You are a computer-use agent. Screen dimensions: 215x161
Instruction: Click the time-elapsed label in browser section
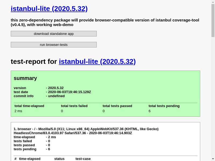(x=24, y=137)
